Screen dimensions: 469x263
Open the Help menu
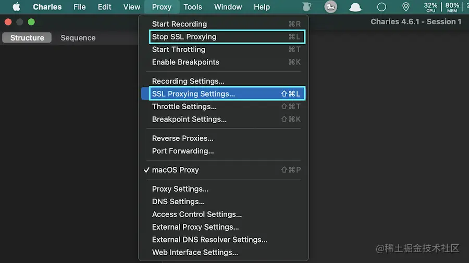pyautogui.click(x=262, y=7)
